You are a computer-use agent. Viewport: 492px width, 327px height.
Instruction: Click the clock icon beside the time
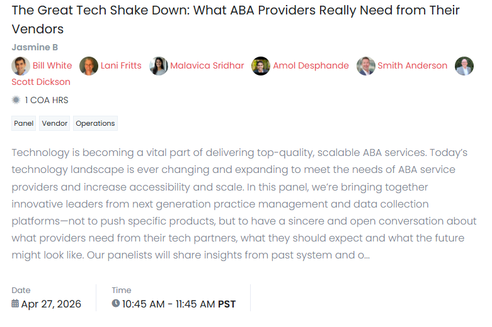pos(116,304)
